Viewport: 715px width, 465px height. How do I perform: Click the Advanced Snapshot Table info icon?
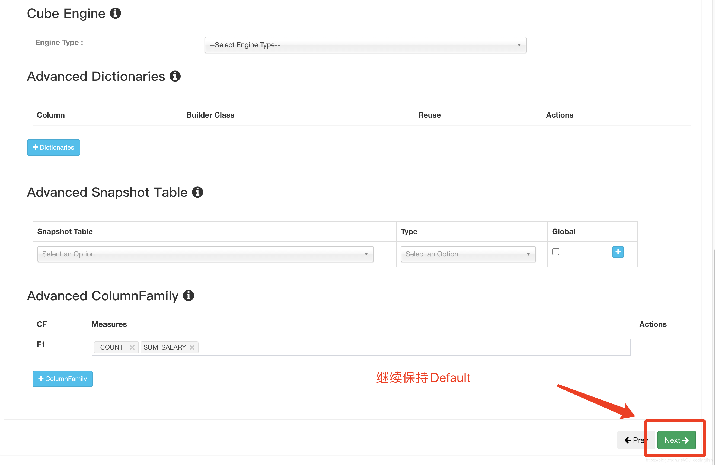[x=197, y=192]
